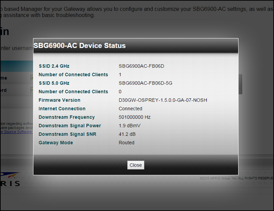Select the SSID 2.4 GHz label
This screenshot has height=211, width=274.
click(x=57, y=66)
